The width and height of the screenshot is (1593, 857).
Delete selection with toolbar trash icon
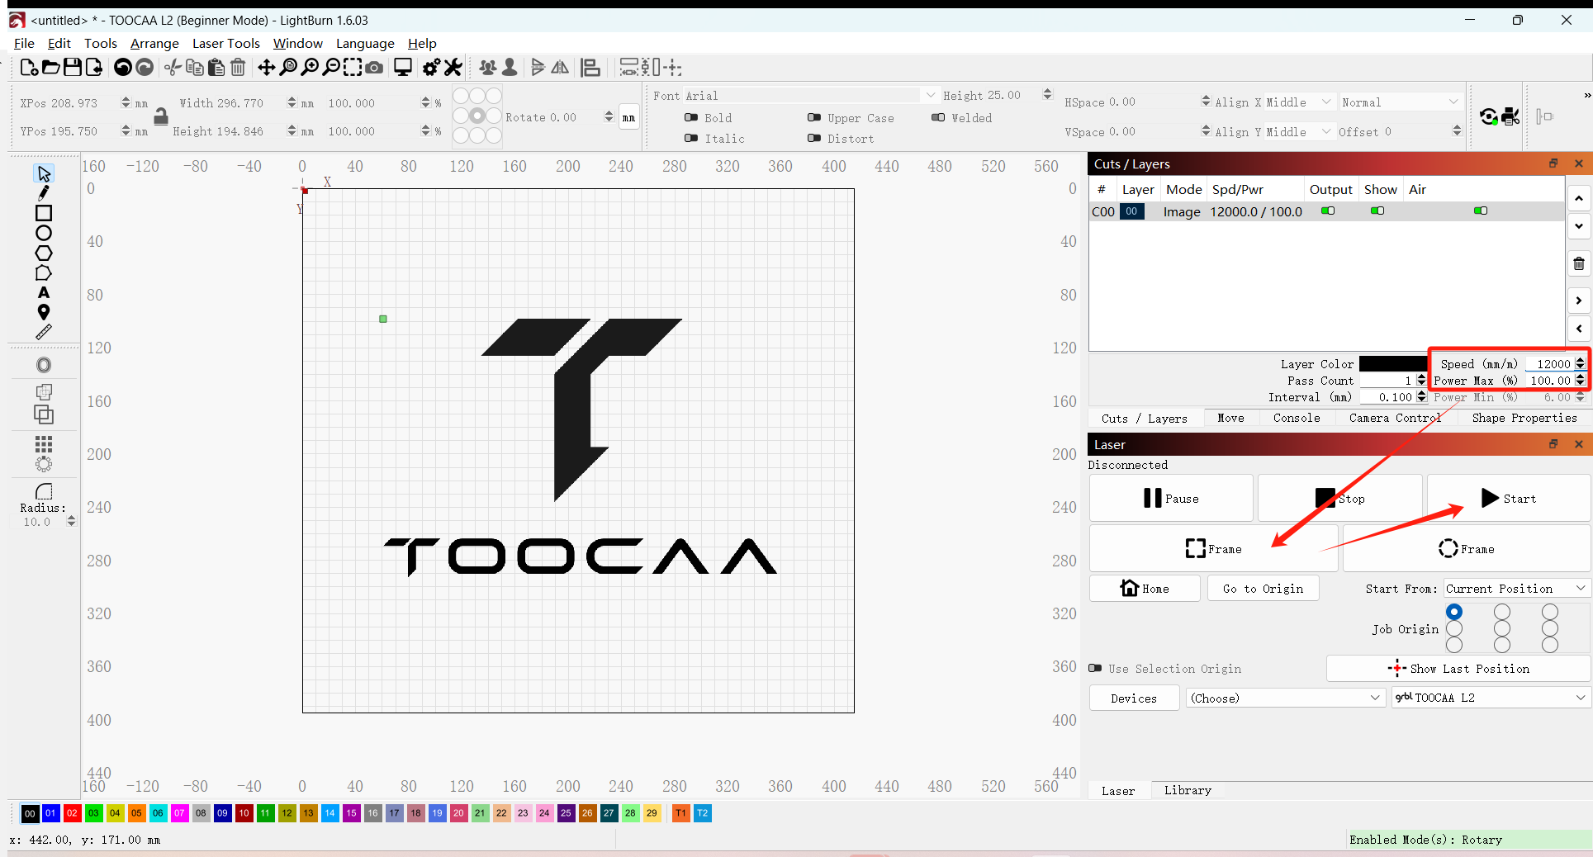coord(238,68)
